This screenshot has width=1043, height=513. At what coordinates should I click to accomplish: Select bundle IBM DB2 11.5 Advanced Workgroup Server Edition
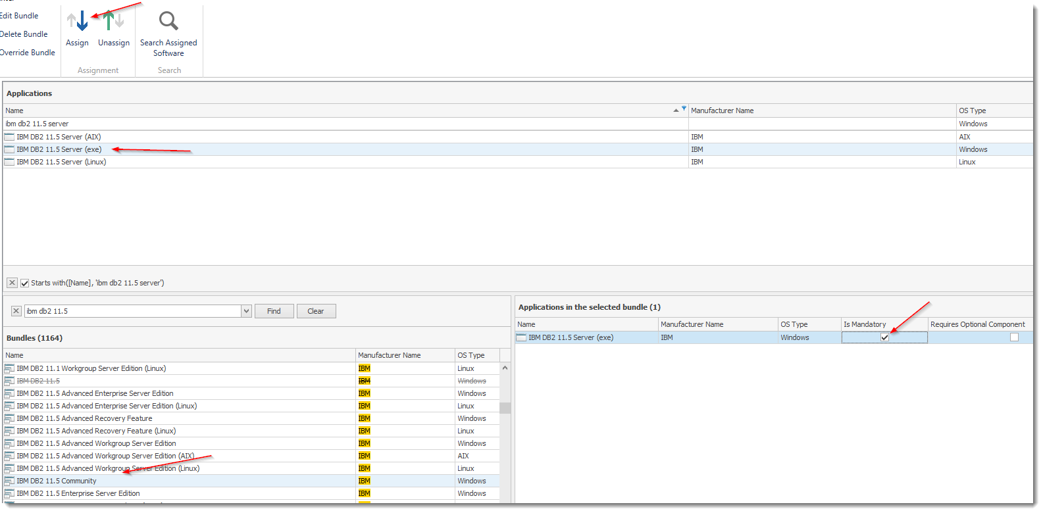(x=251, y=443)
